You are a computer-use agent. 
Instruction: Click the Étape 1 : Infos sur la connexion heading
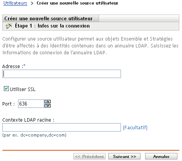[x=52, y=26]
